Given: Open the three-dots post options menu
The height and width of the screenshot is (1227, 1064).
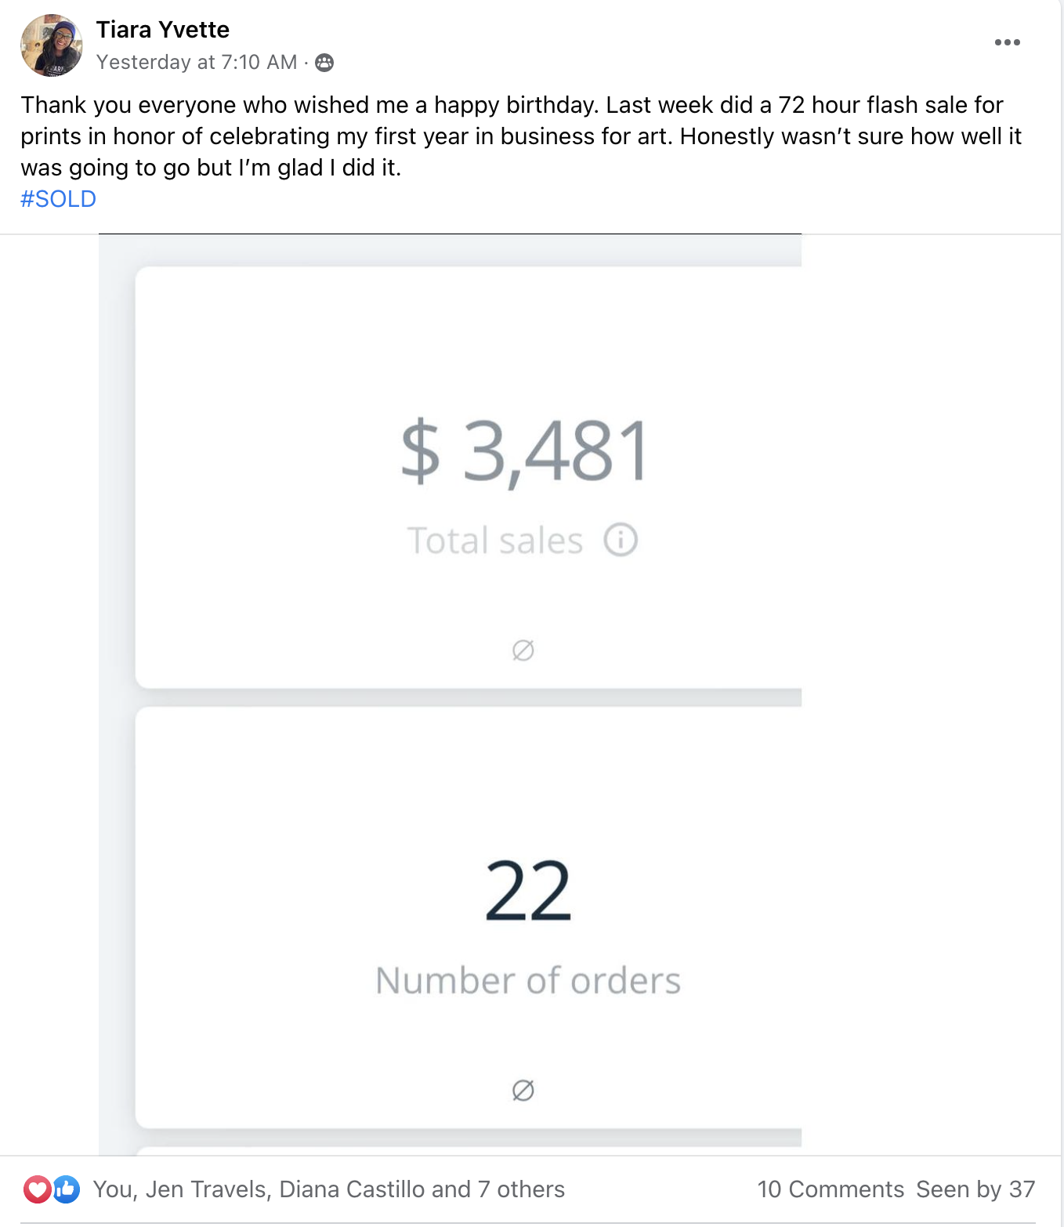Looking at the screenshot, I should pyautogui.click(x=1007, y=42).
